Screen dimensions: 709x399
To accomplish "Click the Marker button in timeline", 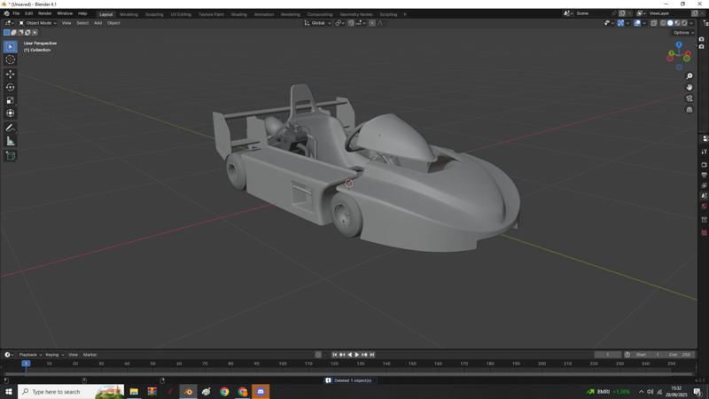I will [x=90, y=355].
